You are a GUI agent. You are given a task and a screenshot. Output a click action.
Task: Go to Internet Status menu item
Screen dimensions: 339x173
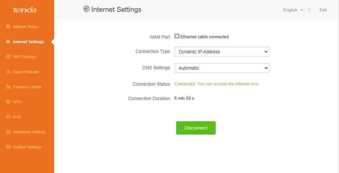25,27
